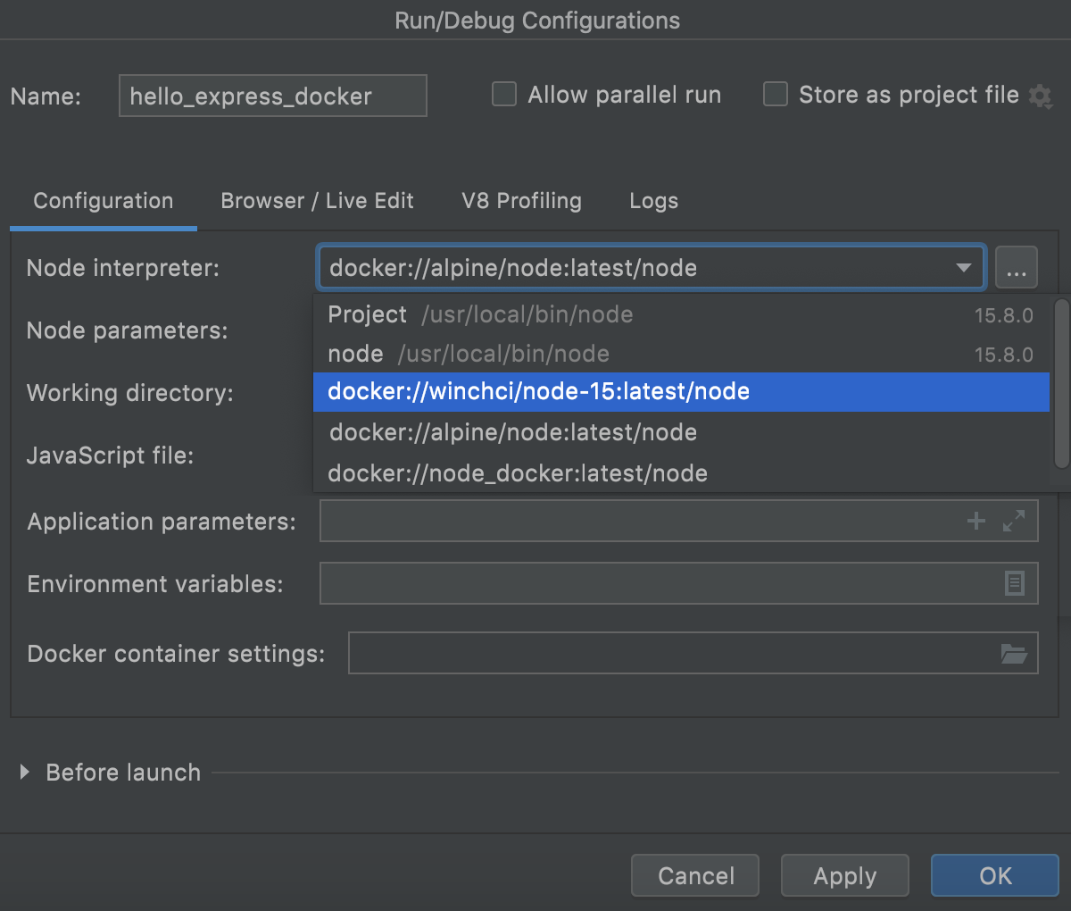Click the gear icon beside Store as project file
Viewport: 1071px width, 911px height.
click(1040, 96)
